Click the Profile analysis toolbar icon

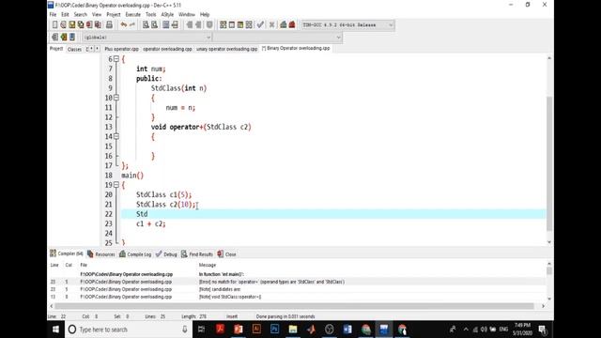tap(284, 25)
